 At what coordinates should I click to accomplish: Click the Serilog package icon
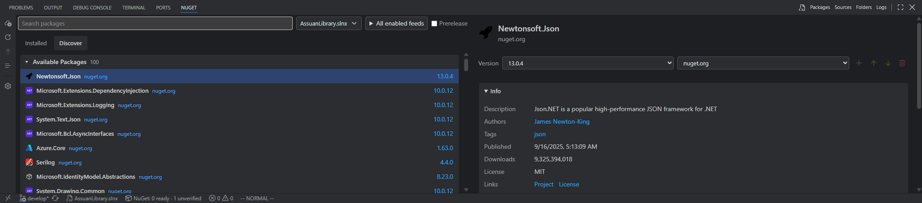(29, 162)
